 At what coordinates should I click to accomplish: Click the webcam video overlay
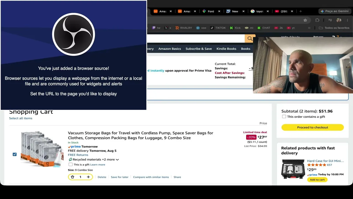click(303, 65)
